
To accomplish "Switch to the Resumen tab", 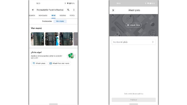I will click(32, 15).
